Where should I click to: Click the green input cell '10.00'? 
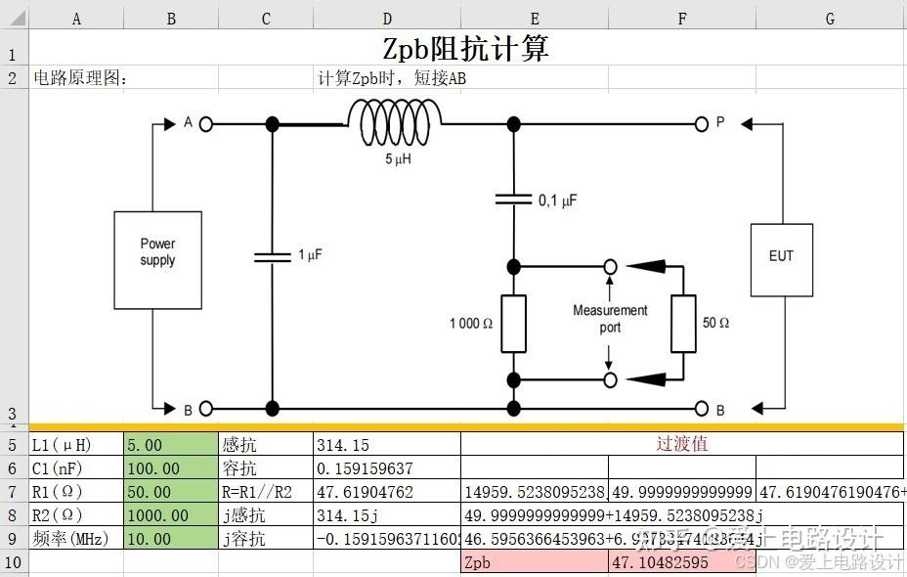click(171, 538)
